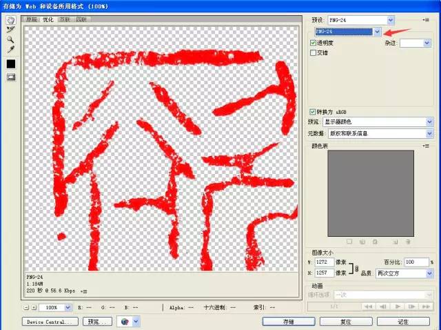Select the Zoom tool
This screenshot has height=330, width=441.
(11, 40)
